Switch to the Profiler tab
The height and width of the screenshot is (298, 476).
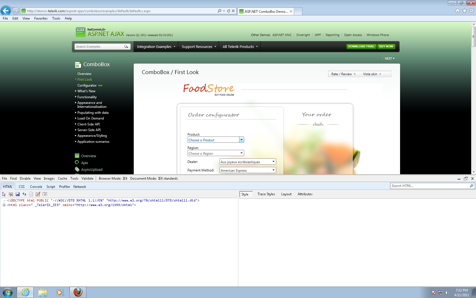65,187
